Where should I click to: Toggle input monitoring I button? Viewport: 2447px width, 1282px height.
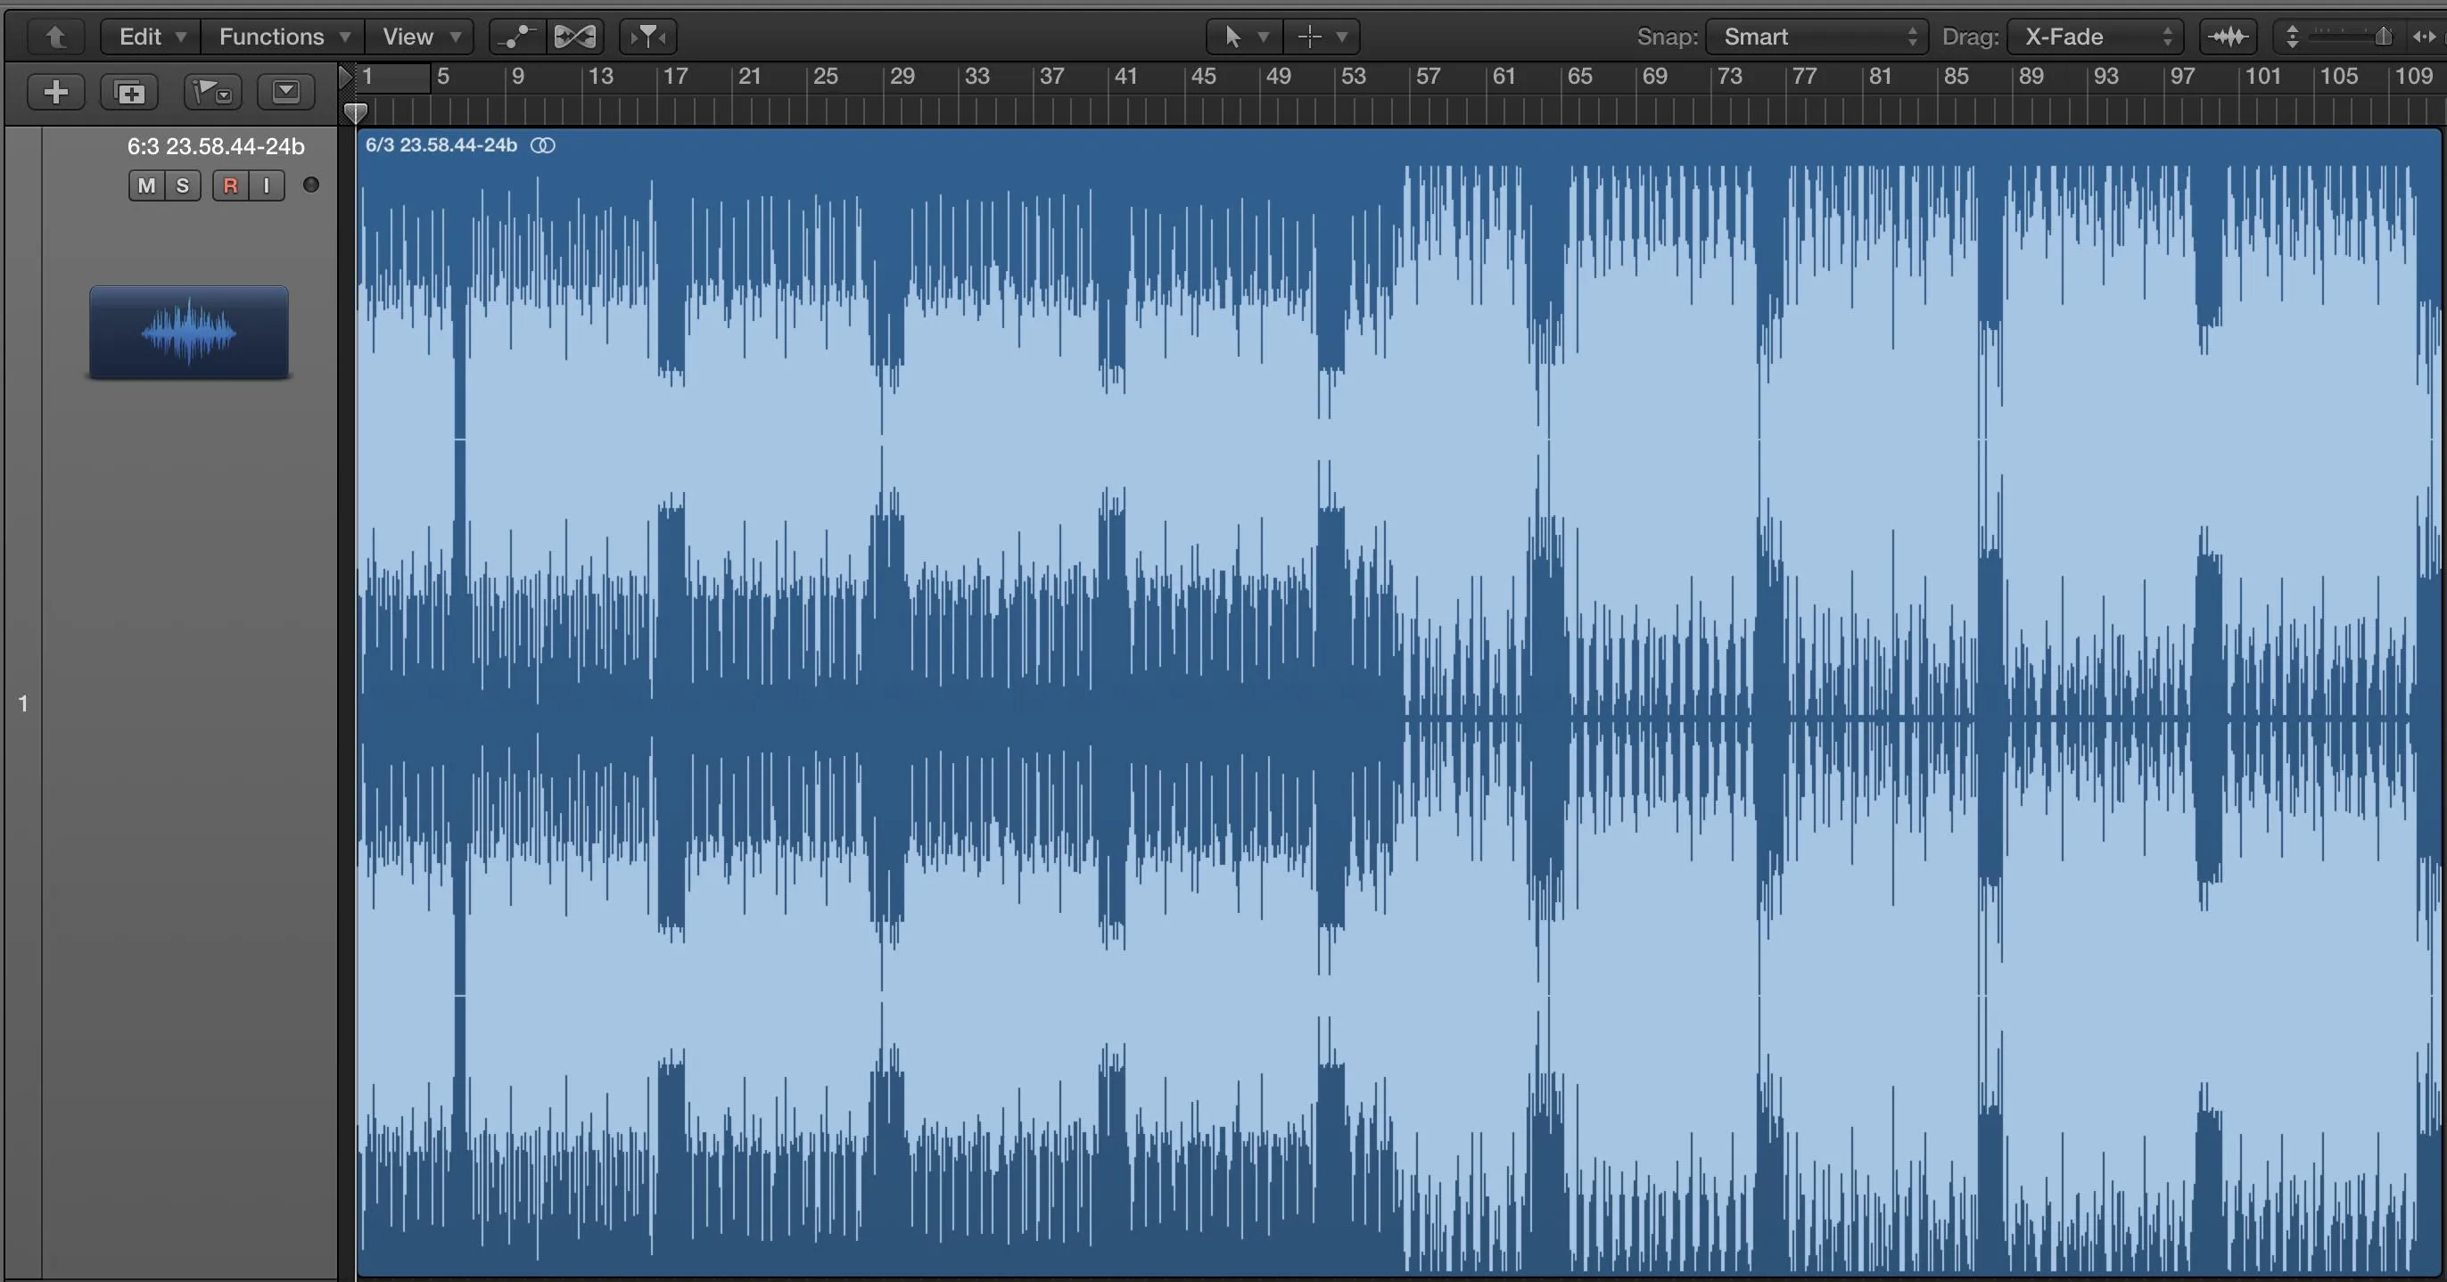point(267,186)
